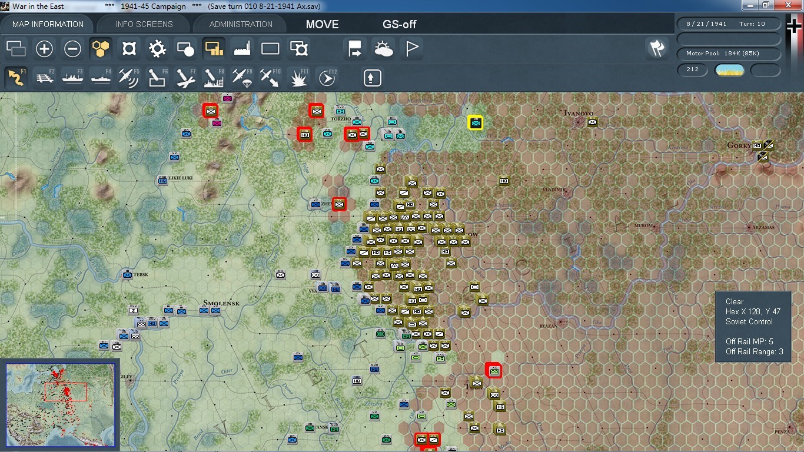This screenshot has height=452, width=804.
Task: Open the Info Screens tab
Action: point(144,24)
